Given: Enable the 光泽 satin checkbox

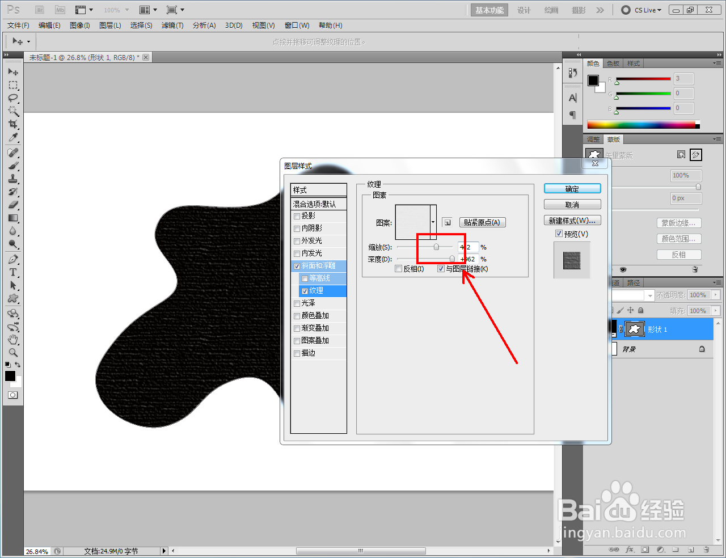Looking at the screenshot, I should tap(297, 303).
